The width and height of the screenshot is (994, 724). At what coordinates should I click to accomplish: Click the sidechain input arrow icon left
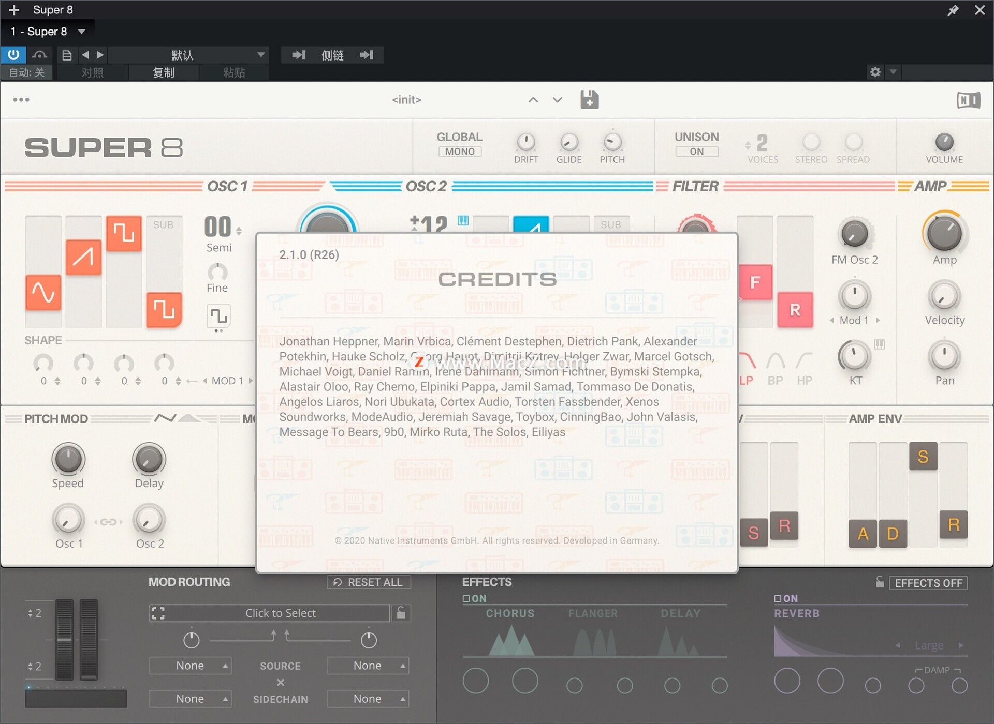tap(299, 55)
